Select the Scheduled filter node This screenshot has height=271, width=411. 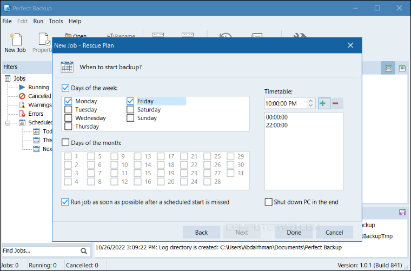tap(40, 122)
